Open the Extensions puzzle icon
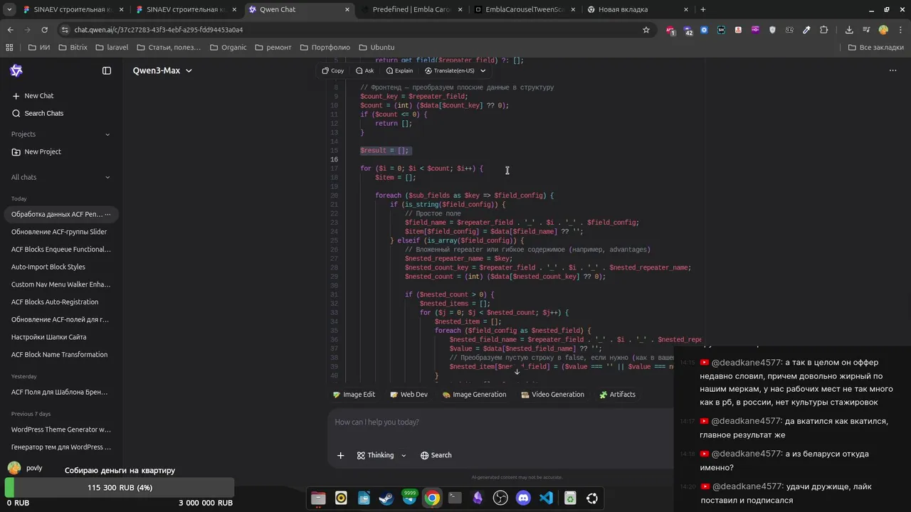The height and width of the screenshot is (512, 911). pos(823,30)
